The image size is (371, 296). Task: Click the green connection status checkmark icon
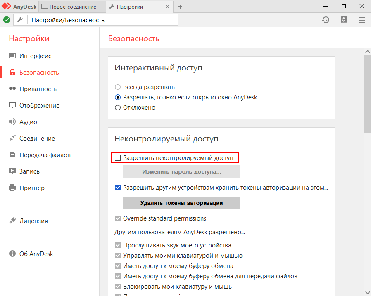(7, 20)
